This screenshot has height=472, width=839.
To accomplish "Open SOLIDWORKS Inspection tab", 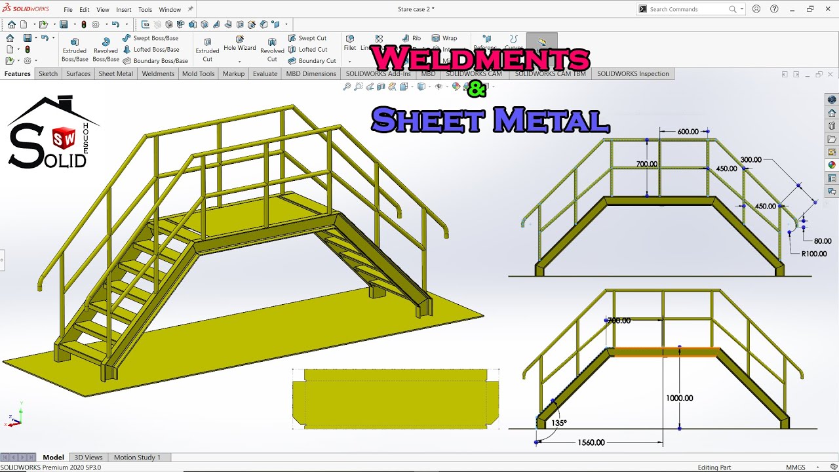I will coord(633,73).
